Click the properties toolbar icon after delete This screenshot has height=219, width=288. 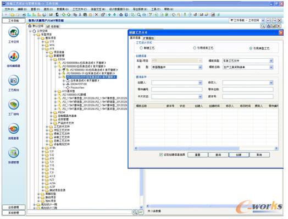(103, 15)
